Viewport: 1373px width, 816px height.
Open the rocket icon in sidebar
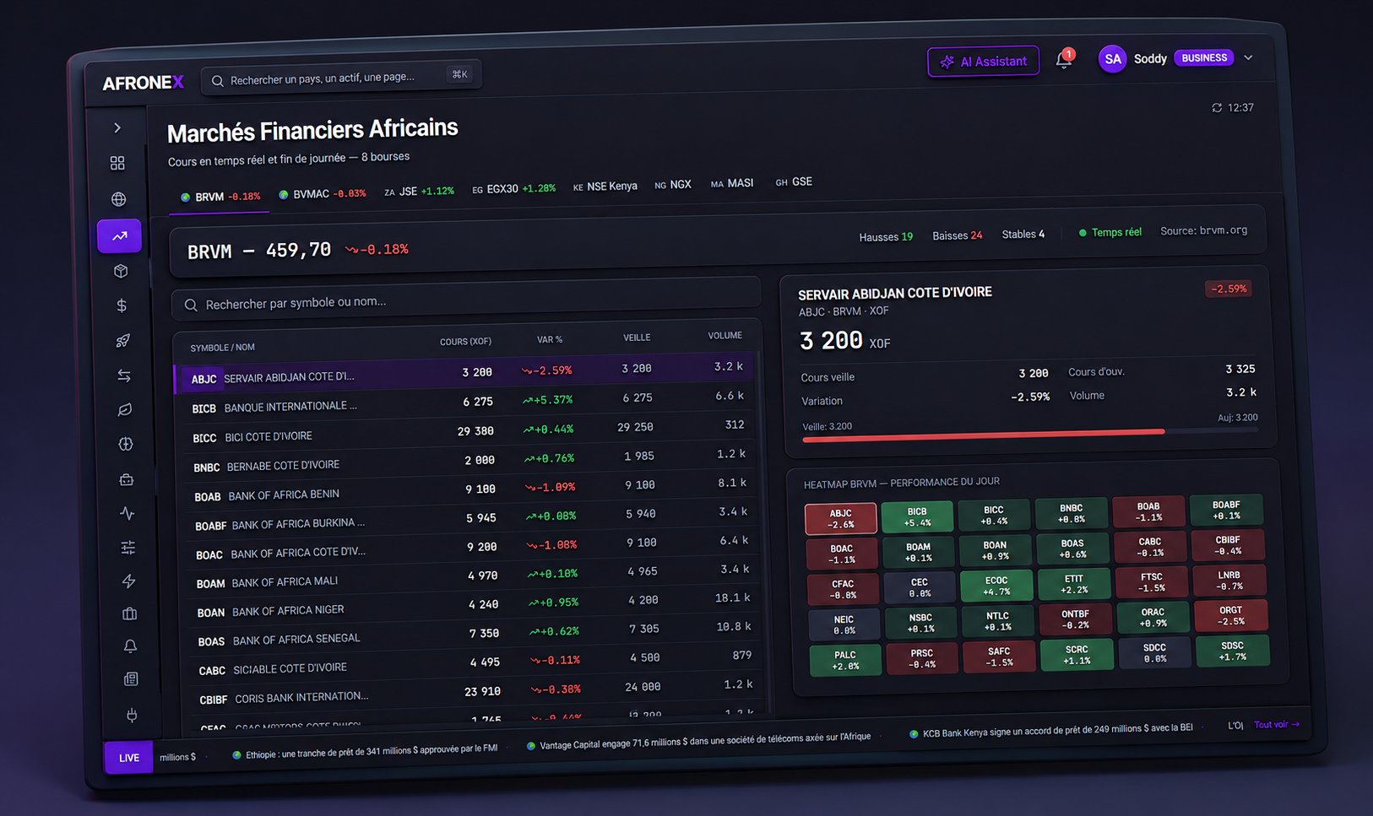click(x=123, y=341)
